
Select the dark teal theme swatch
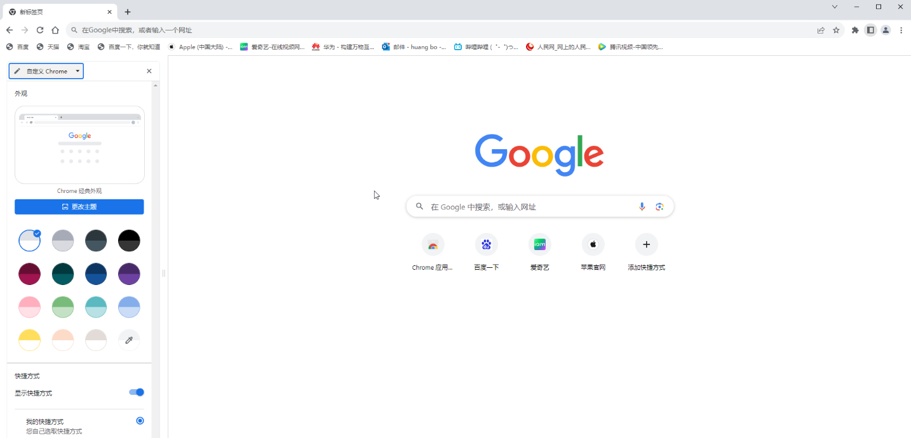(x=63, y=274)
